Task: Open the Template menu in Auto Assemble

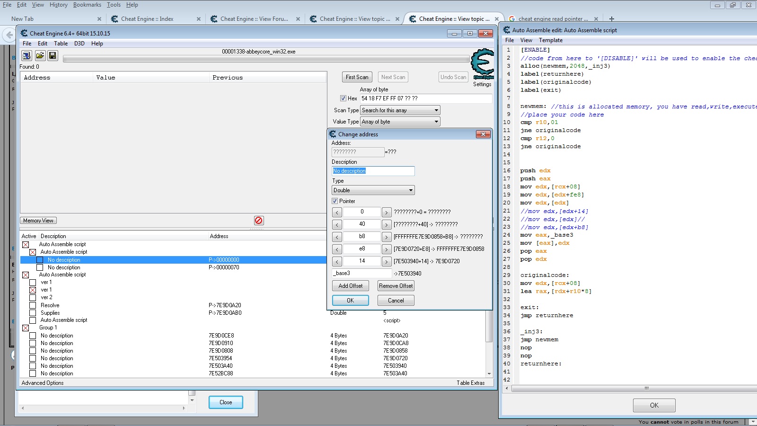Action: point(551,40)
